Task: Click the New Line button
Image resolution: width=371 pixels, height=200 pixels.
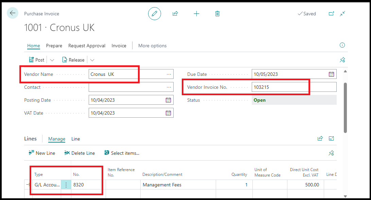Action: pos(42,153)
